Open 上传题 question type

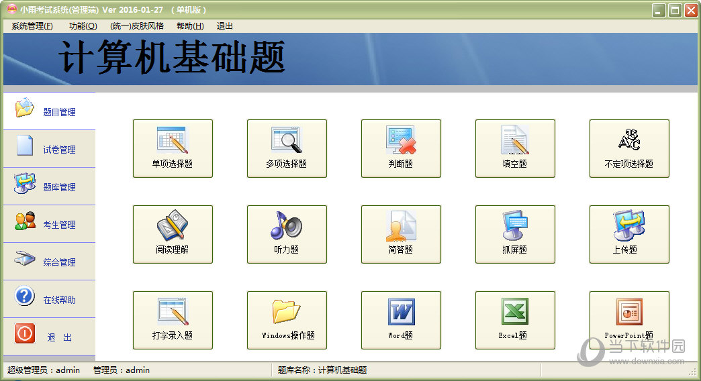point(629,234)
